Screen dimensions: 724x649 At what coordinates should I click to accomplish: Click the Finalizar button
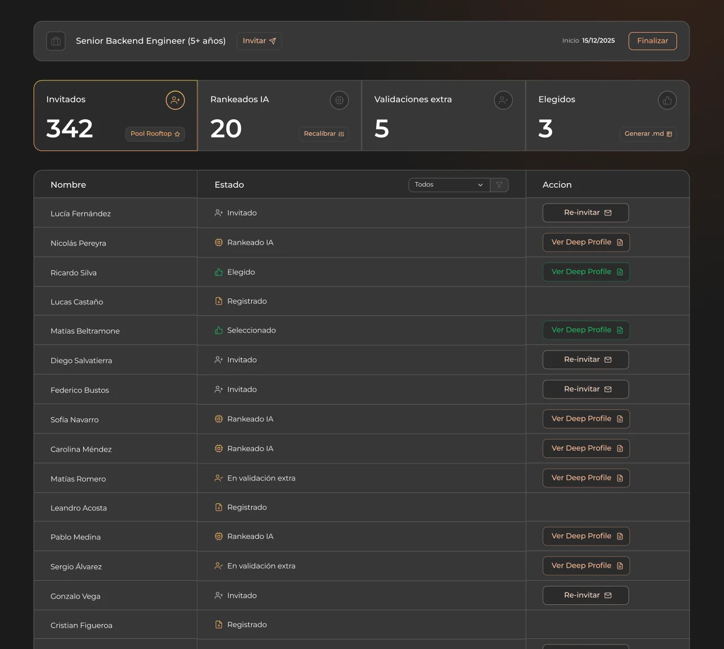click(653, 41)
